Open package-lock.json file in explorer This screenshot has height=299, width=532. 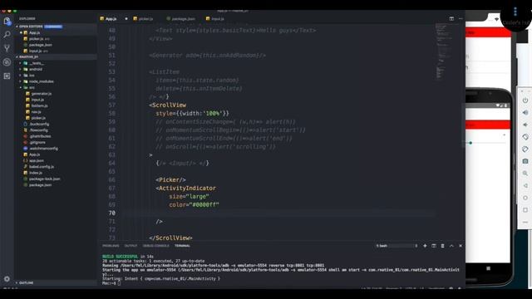point(44,179)
